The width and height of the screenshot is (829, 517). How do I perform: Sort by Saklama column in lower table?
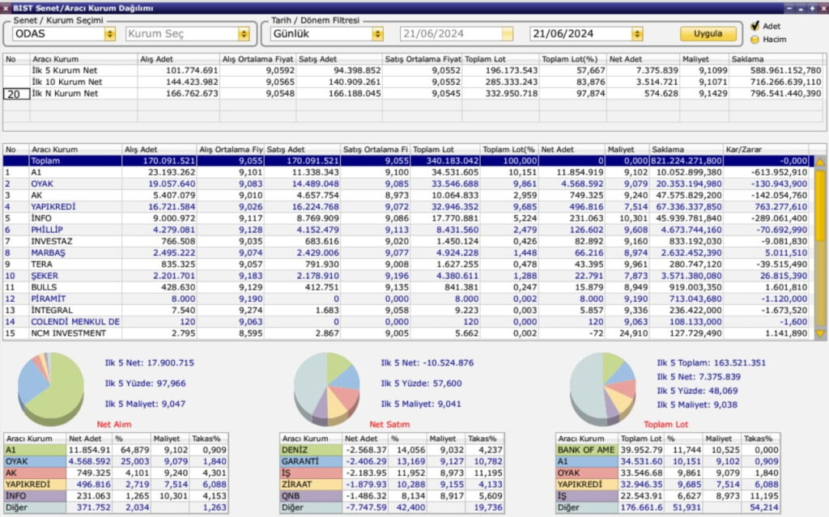(x=686, y=150)
